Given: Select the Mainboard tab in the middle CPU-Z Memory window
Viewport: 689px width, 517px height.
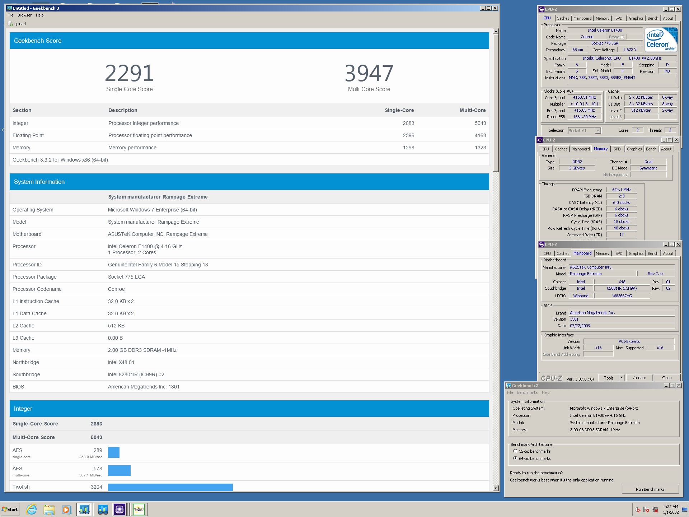Looking at the screenshot, I should pyautogui.click(x=580, y=149).
